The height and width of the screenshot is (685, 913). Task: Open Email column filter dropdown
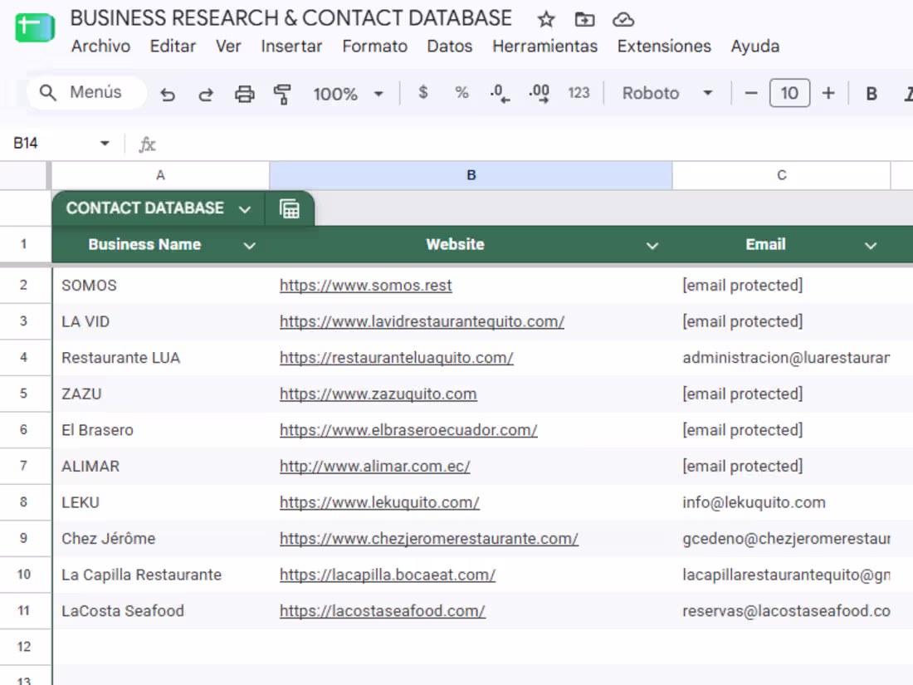[871, 245]
